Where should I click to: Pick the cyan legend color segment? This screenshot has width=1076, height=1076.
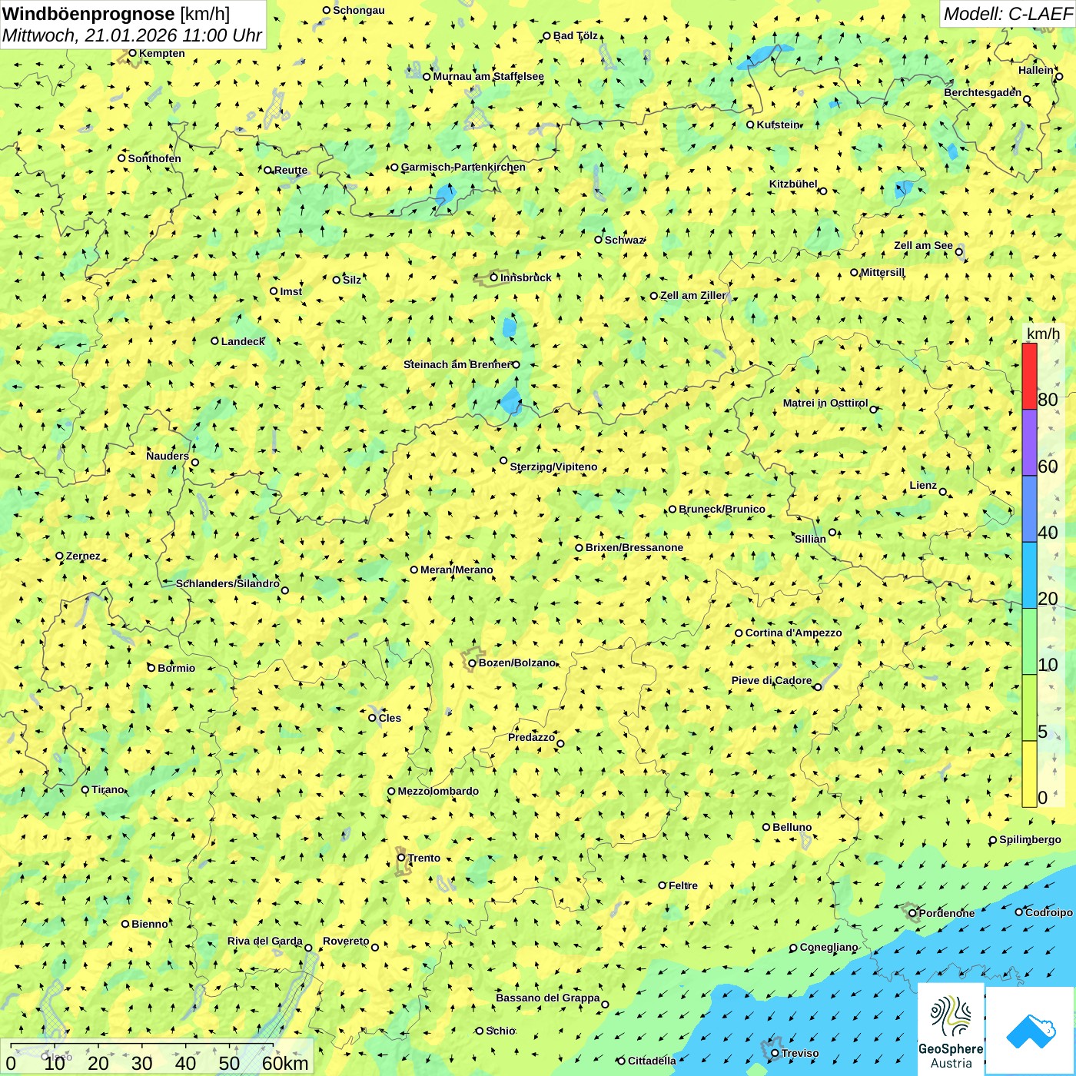pos(1029,576)
